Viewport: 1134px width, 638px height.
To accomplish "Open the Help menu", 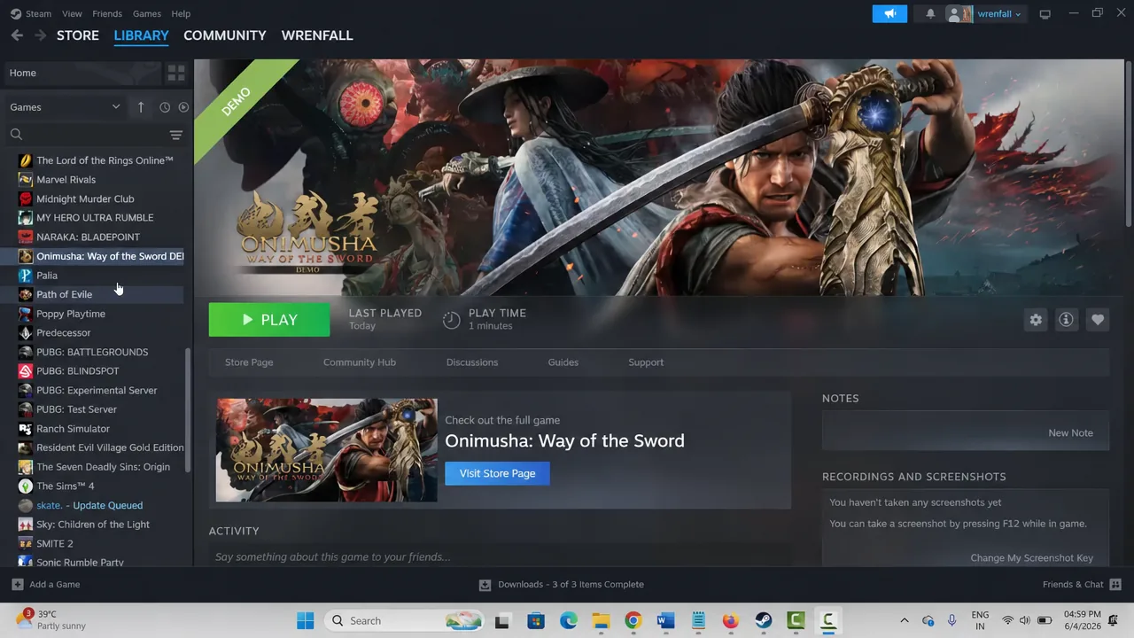I will click(181, 13).
